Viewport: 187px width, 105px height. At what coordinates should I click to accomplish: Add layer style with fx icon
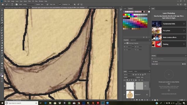[x=134, y=100]
